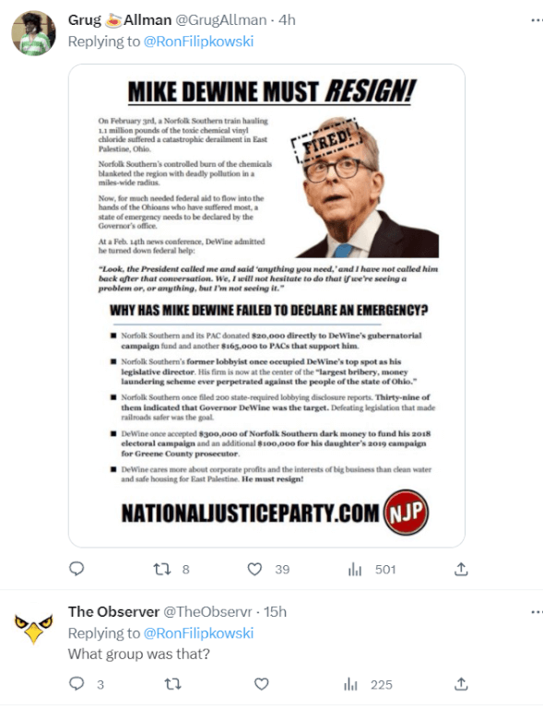
Task: Open more options menu on The Observer's tweet
Action: [x=537, y=612]
